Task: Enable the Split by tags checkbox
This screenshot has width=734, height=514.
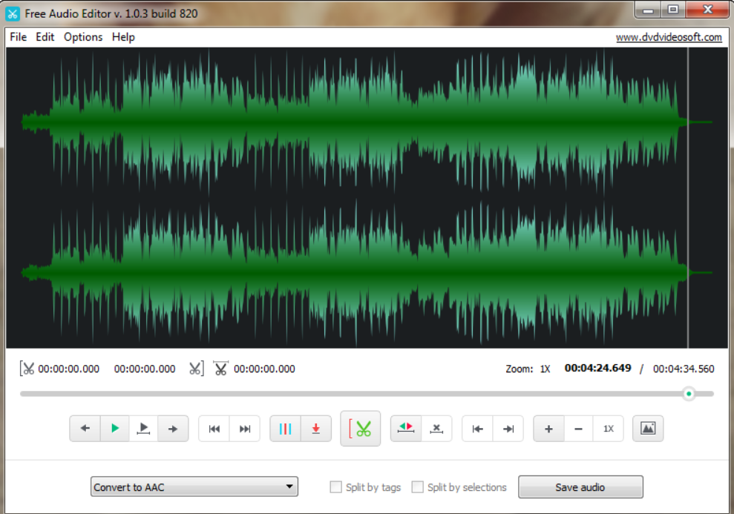Action: tap(335, 487)
